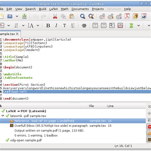Image resolution: width=151 pixels, height=151 pixels.
Task: Insert list item icon
Action: (x=120, y=25)
